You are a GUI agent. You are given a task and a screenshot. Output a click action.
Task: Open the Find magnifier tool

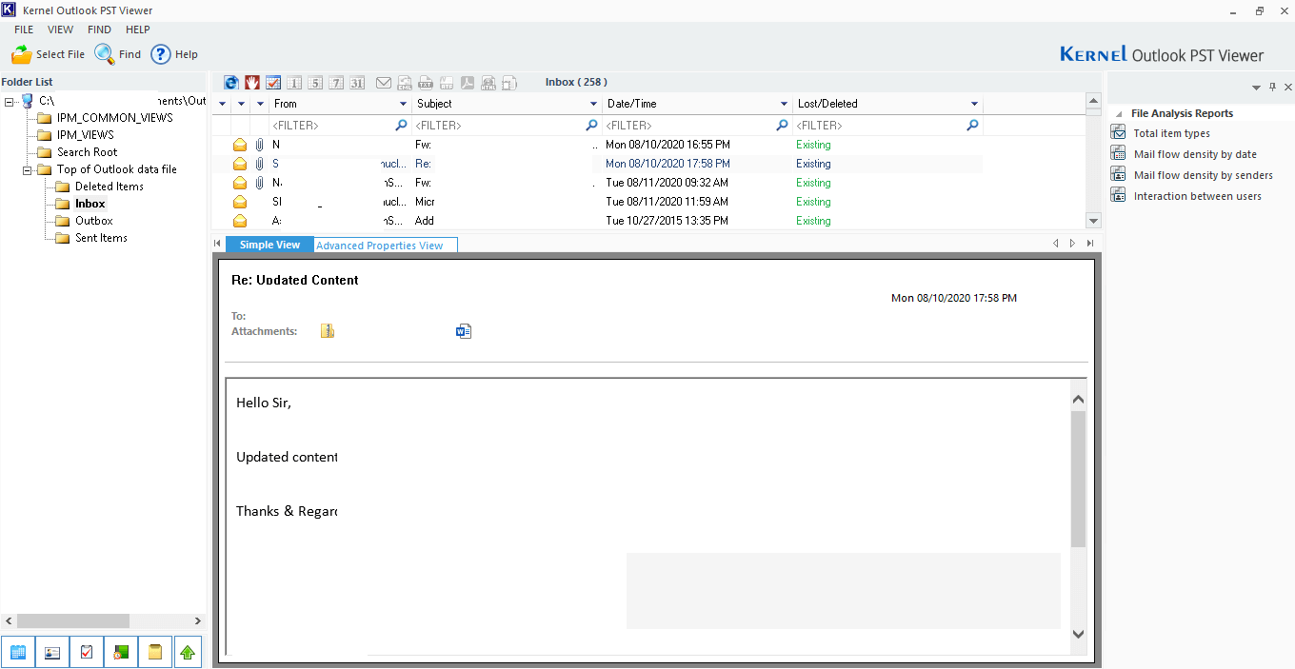104,54
